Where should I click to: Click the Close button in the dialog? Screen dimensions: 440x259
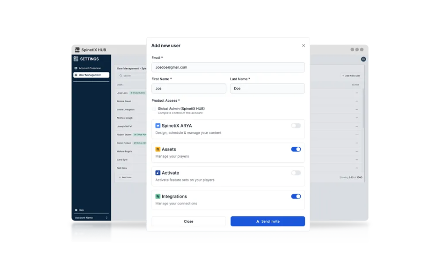point(188,221)
